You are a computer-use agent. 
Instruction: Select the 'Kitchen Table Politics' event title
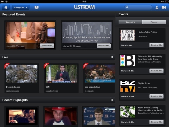pyautogui.click(x=147, y=32)
